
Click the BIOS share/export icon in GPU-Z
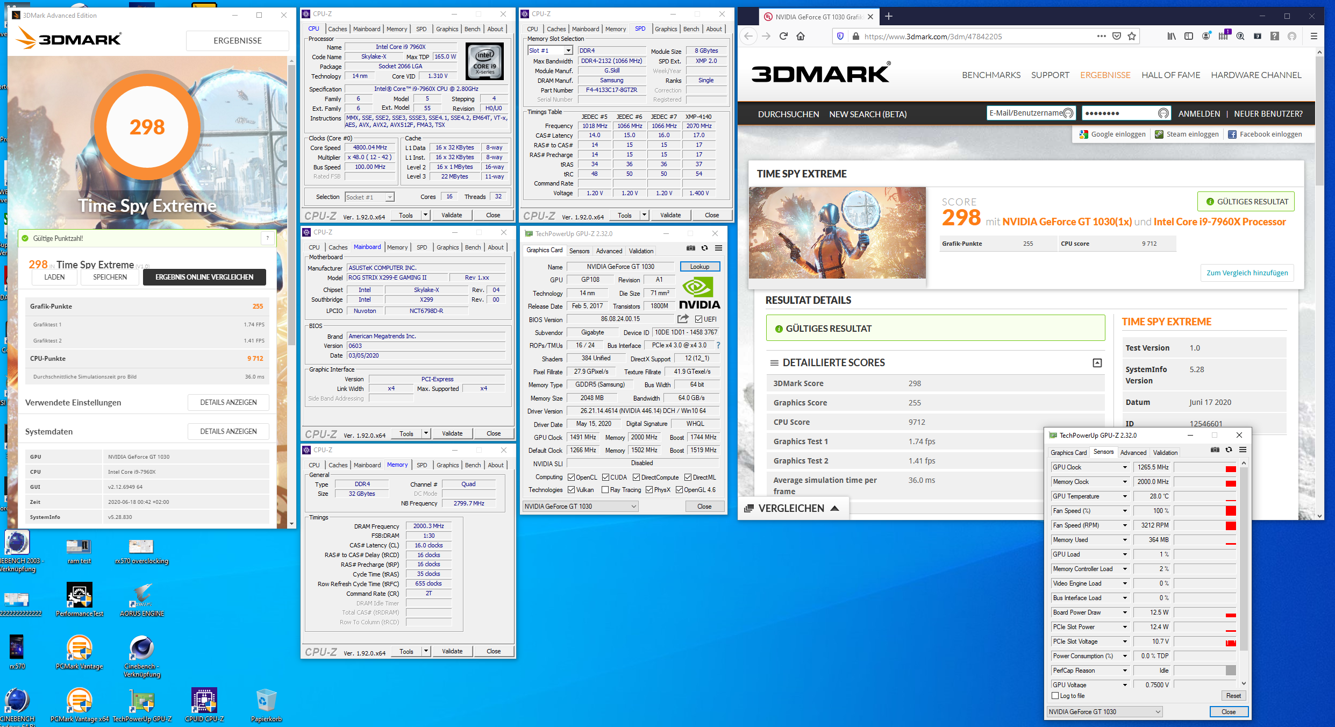click(683, 319)
